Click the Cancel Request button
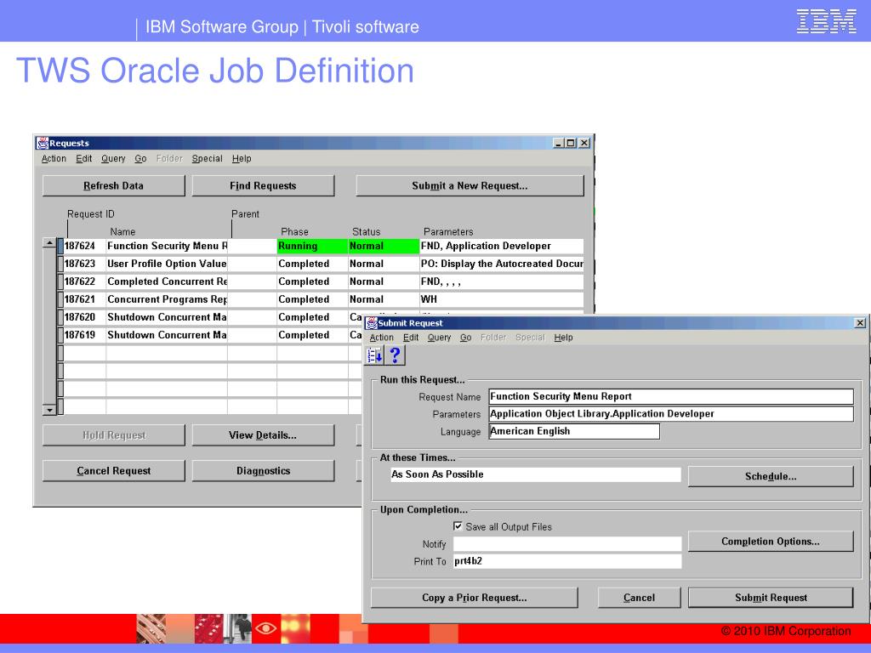 pos(113,471)
